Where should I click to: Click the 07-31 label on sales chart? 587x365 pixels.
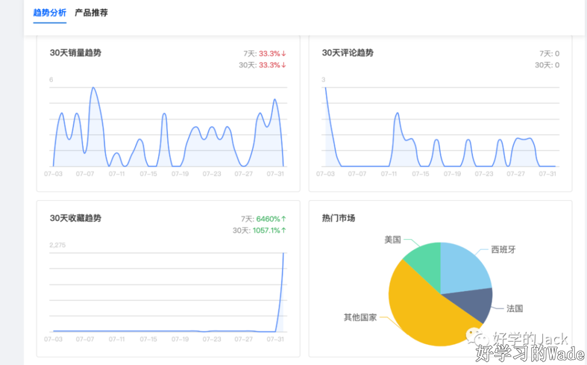(x=276, y=174)
